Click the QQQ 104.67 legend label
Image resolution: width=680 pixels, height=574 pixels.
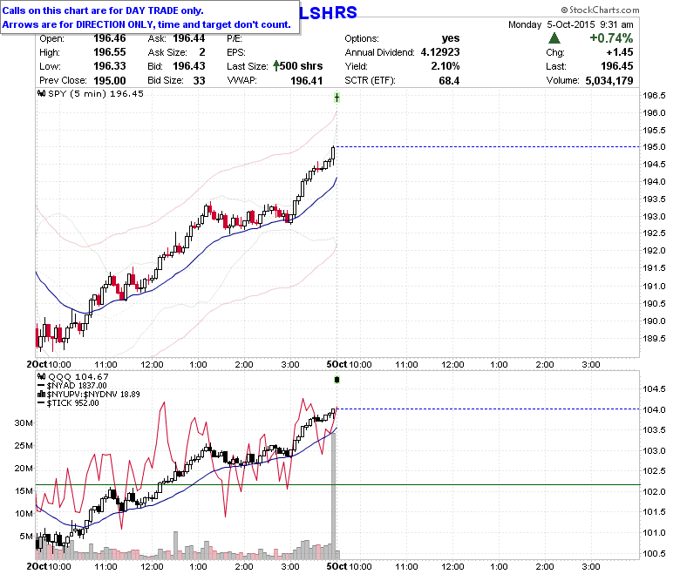[x=78, y=377]
